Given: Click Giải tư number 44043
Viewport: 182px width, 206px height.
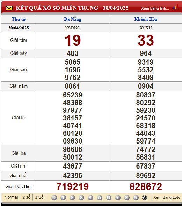Looking at the screenshot, I should 146,133.
